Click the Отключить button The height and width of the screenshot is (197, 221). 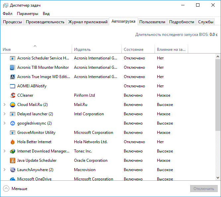[204, 188]
